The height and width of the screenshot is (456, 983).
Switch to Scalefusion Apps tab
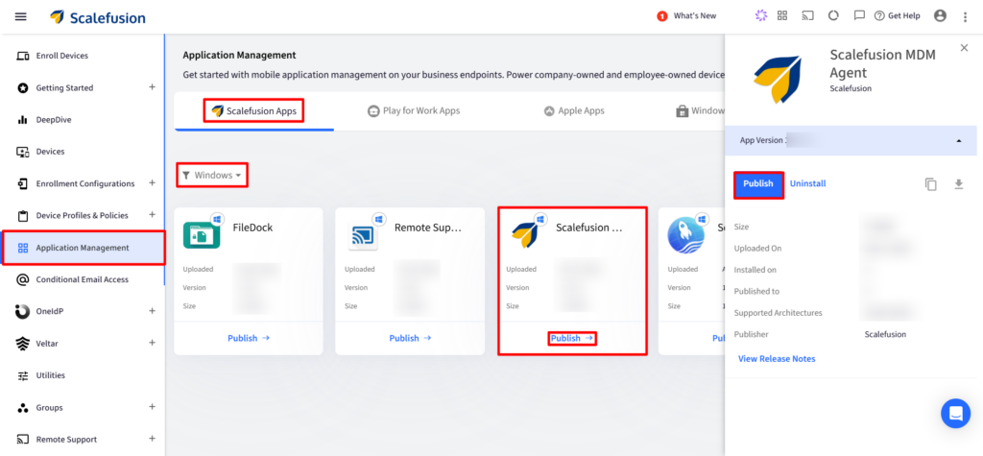point(253,111)
